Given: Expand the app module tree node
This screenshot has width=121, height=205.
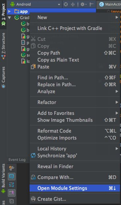Looking at the screenshot, I should click(10, 12).
